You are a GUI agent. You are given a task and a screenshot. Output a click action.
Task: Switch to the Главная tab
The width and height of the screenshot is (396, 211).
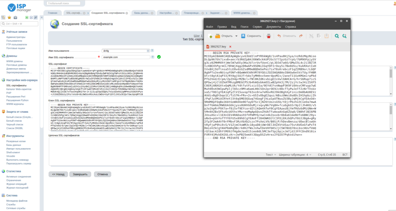[53, 13]
